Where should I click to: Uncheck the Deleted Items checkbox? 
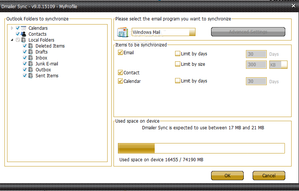(25, 46)
